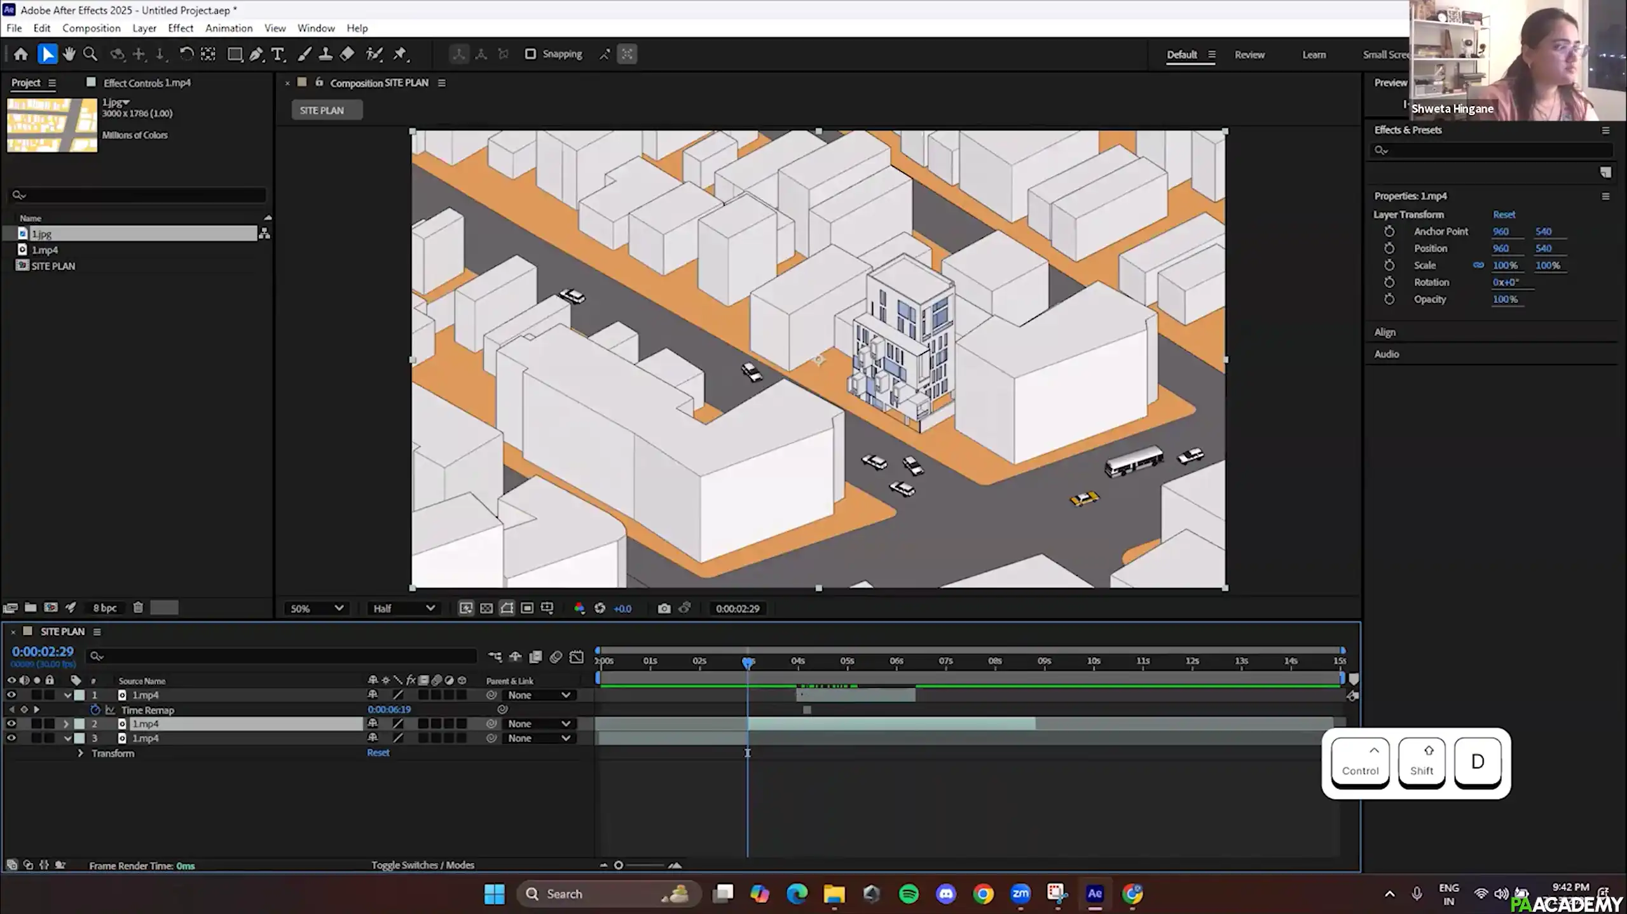The width and height of the screenshot is (1627, 914).
Task: Click the current time indicator playhead
Action: (x=748, y=662)
